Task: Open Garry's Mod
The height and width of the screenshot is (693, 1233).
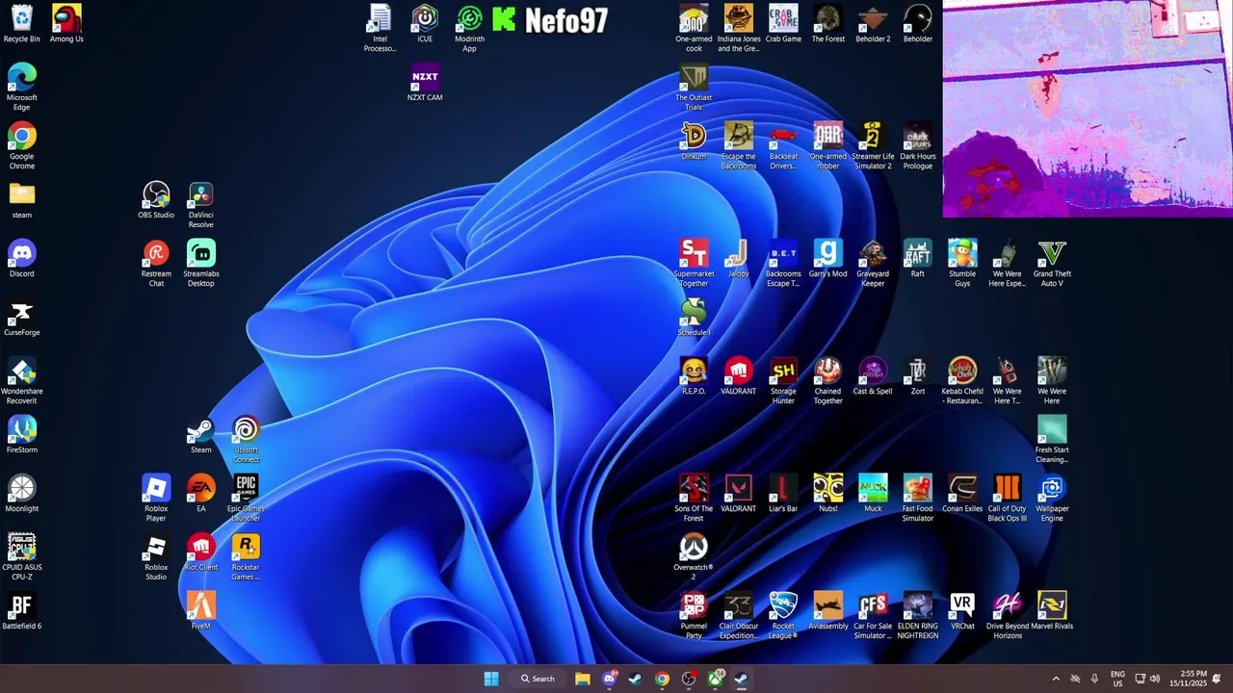Action: (827, 259)
